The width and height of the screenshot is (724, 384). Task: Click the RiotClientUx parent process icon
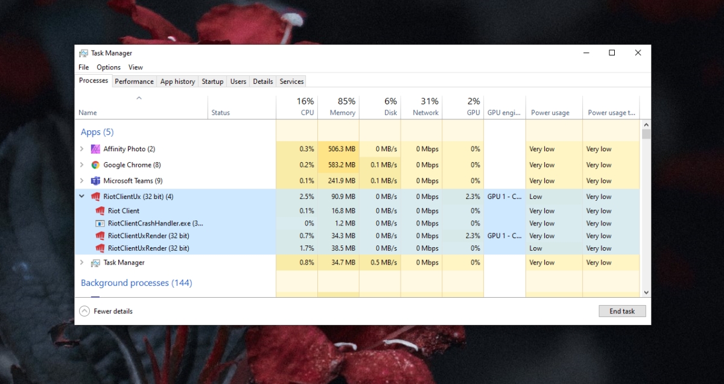pos(95,197)
